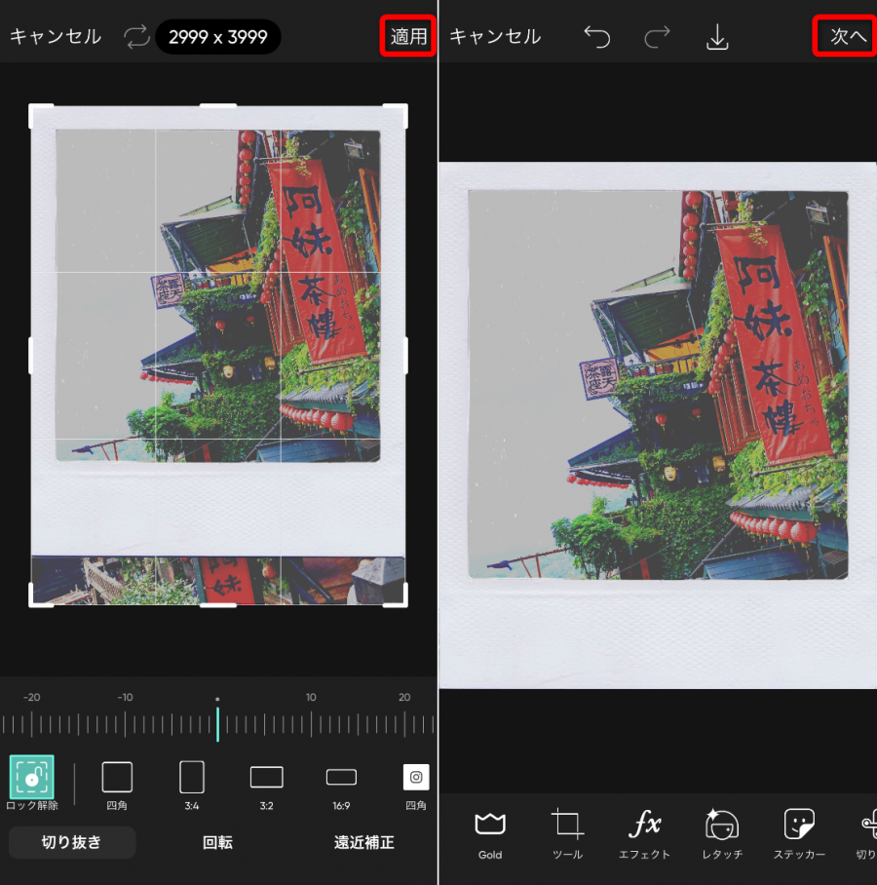Swap width and height with the rotate-arrows icon
The height and width of the screenshot is (885, 877).
(x=136, y=37)
